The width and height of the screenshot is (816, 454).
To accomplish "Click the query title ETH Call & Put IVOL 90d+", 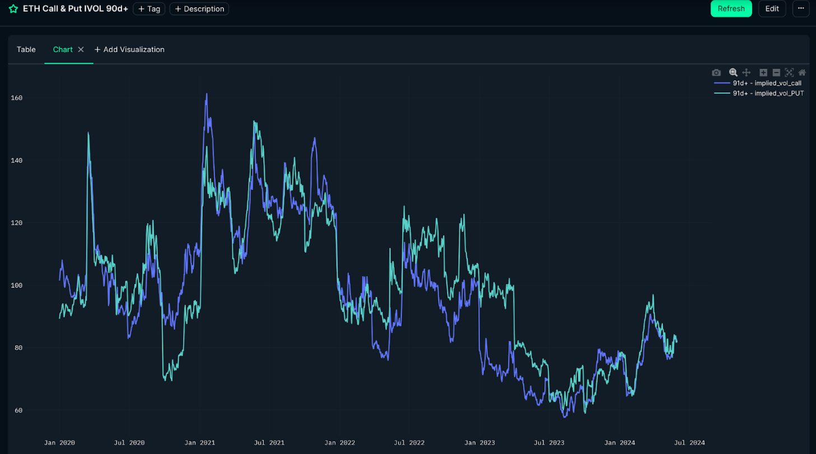I will (76, 9).
